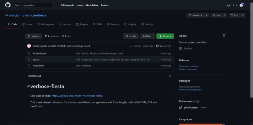Expand the Add file dropdown
The image size is (253, 125).
point(147,36)
